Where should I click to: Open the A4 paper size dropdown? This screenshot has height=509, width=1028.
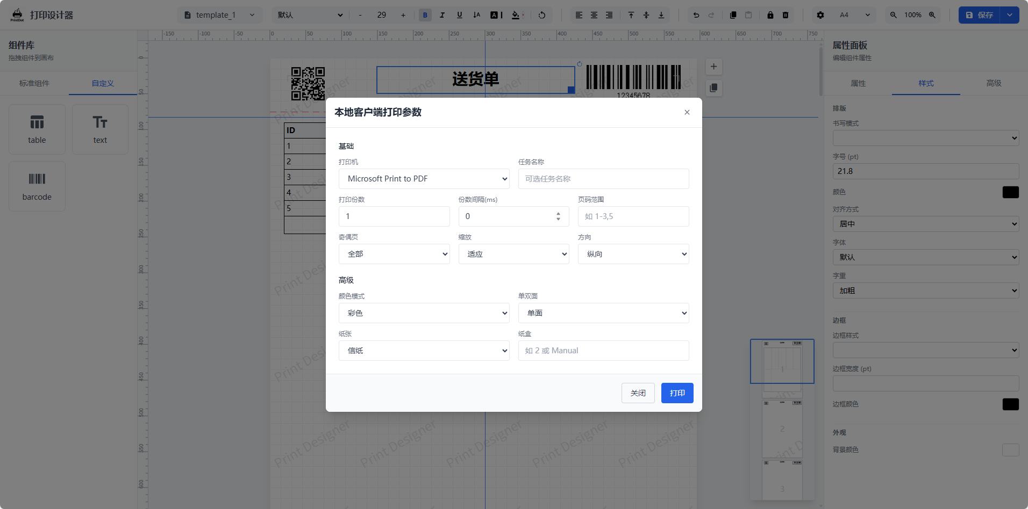(x=855, y=15)
